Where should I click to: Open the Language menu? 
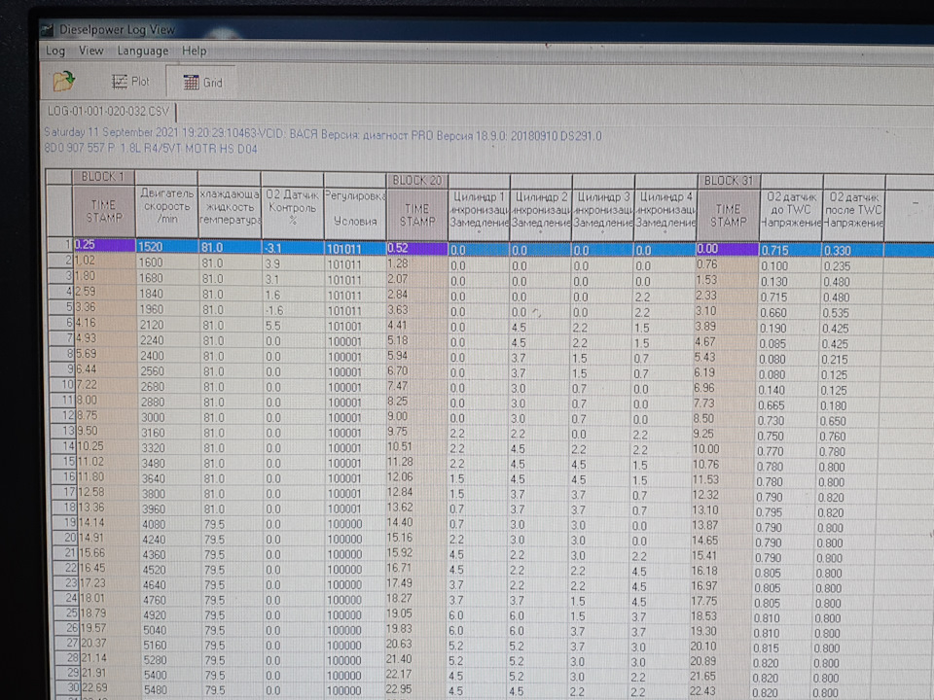[143, 51]
